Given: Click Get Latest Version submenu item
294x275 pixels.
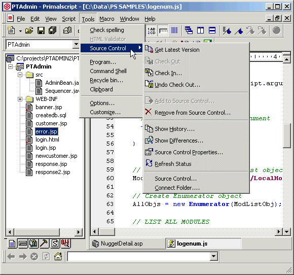Looking at the screenshot, I should tap(197, 50).
